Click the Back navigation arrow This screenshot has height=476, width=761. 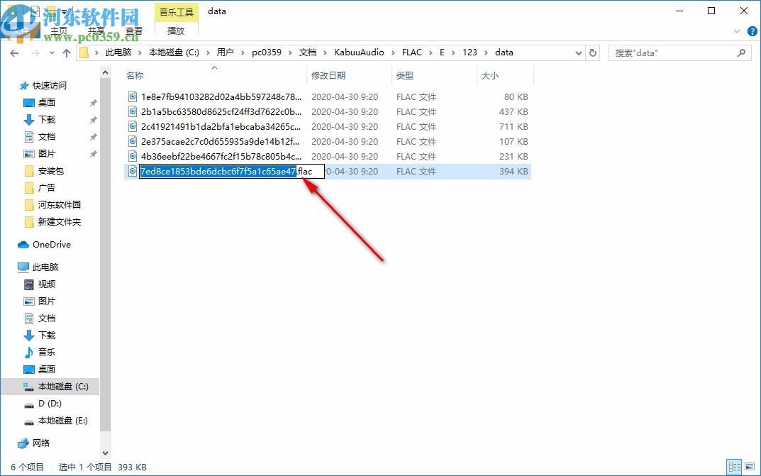click(14, 52)
